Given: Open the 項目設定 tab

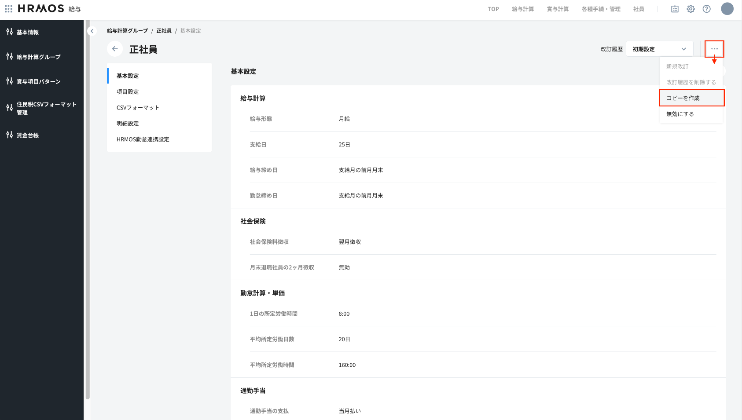Looking at the screenshot, I should tap(128, 92).
